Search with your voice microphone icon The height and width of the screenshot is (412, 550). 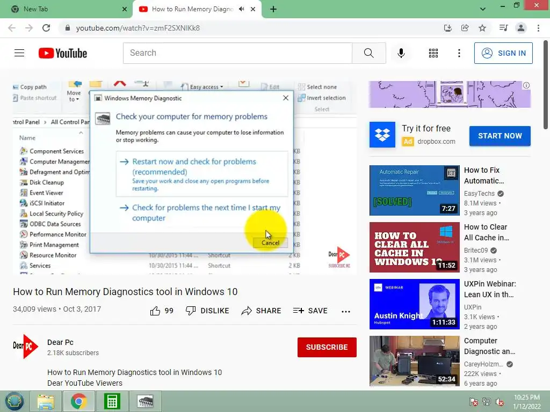pyautogui.click(x=401, y=53)
